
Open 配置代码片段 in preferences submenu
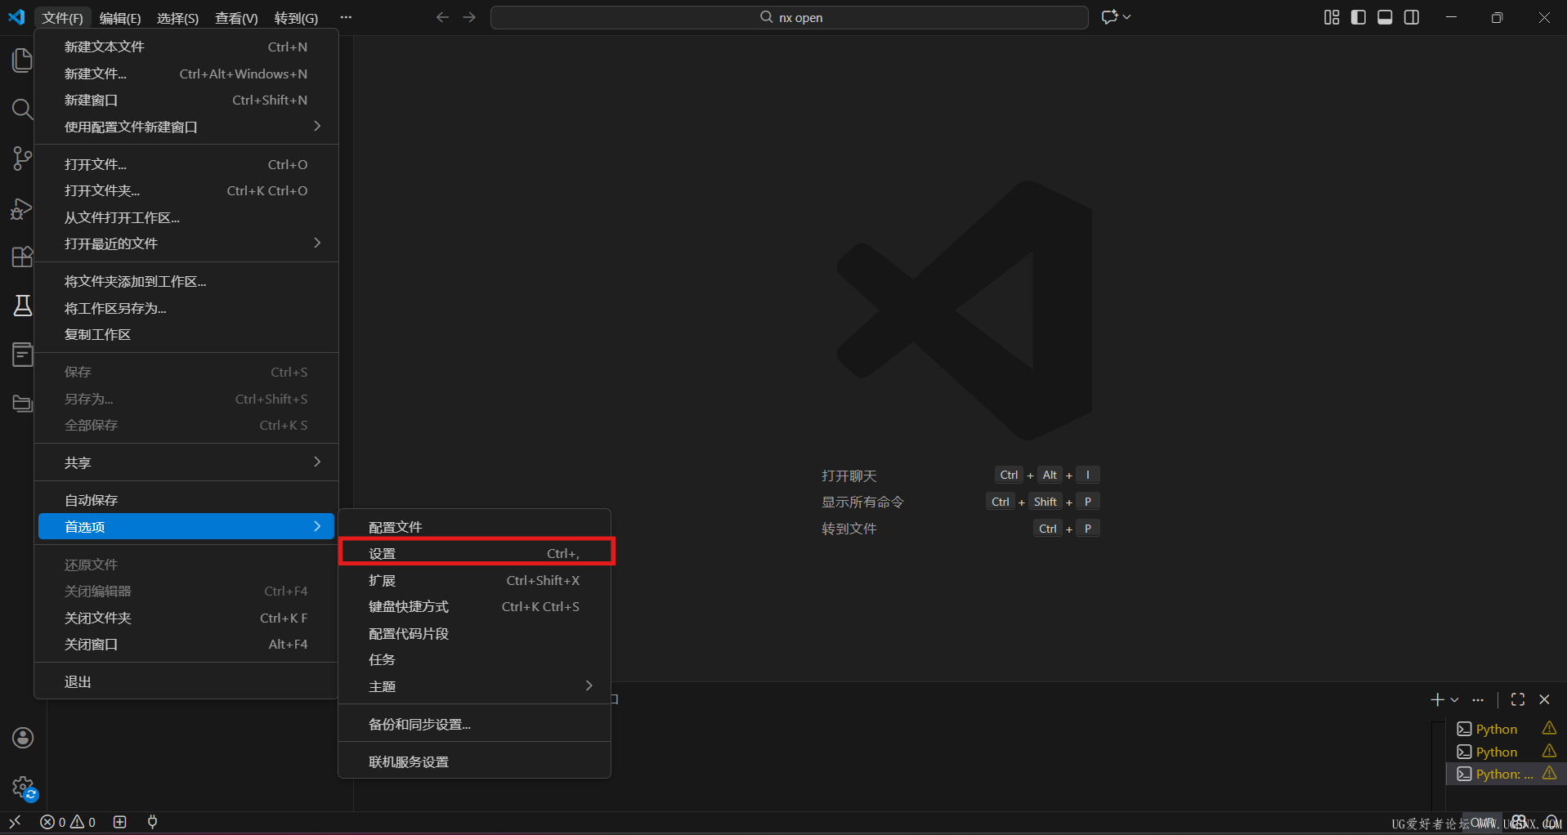(x=474, y=634)
